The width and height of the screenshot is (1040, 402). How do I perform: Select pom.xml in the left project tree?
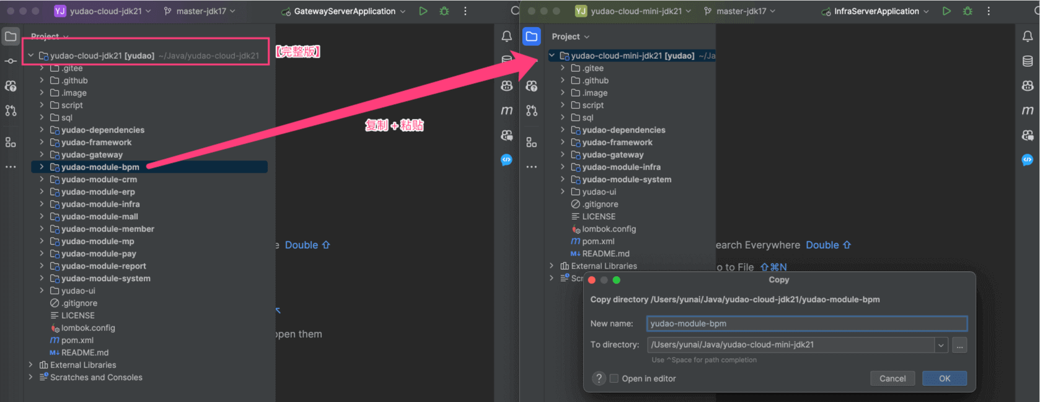[77, 340]
